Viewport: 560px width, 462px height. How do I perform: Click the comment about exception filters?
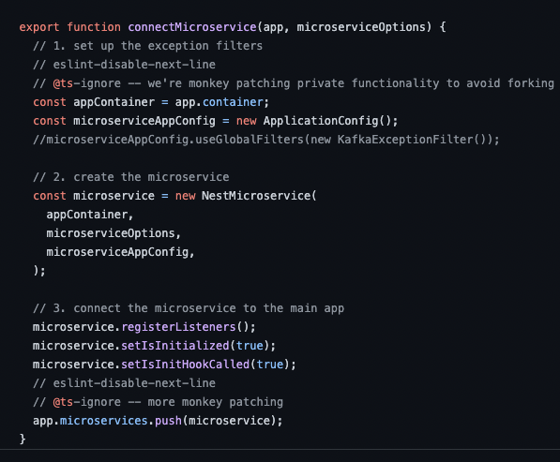(x=148, y=46)
